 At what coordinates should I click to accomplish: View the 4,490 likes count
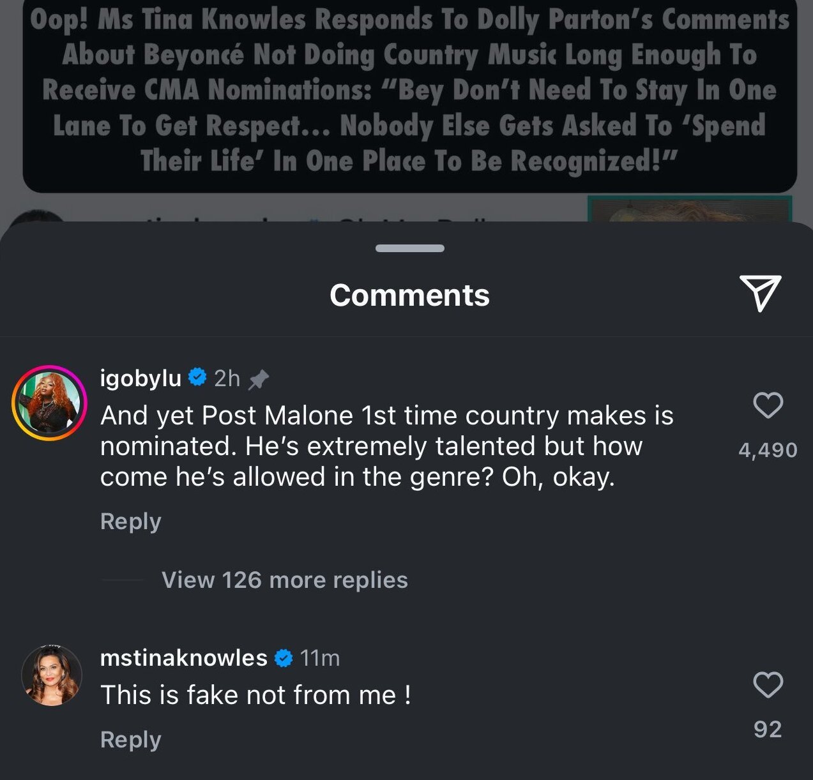[x=768, y=450]
